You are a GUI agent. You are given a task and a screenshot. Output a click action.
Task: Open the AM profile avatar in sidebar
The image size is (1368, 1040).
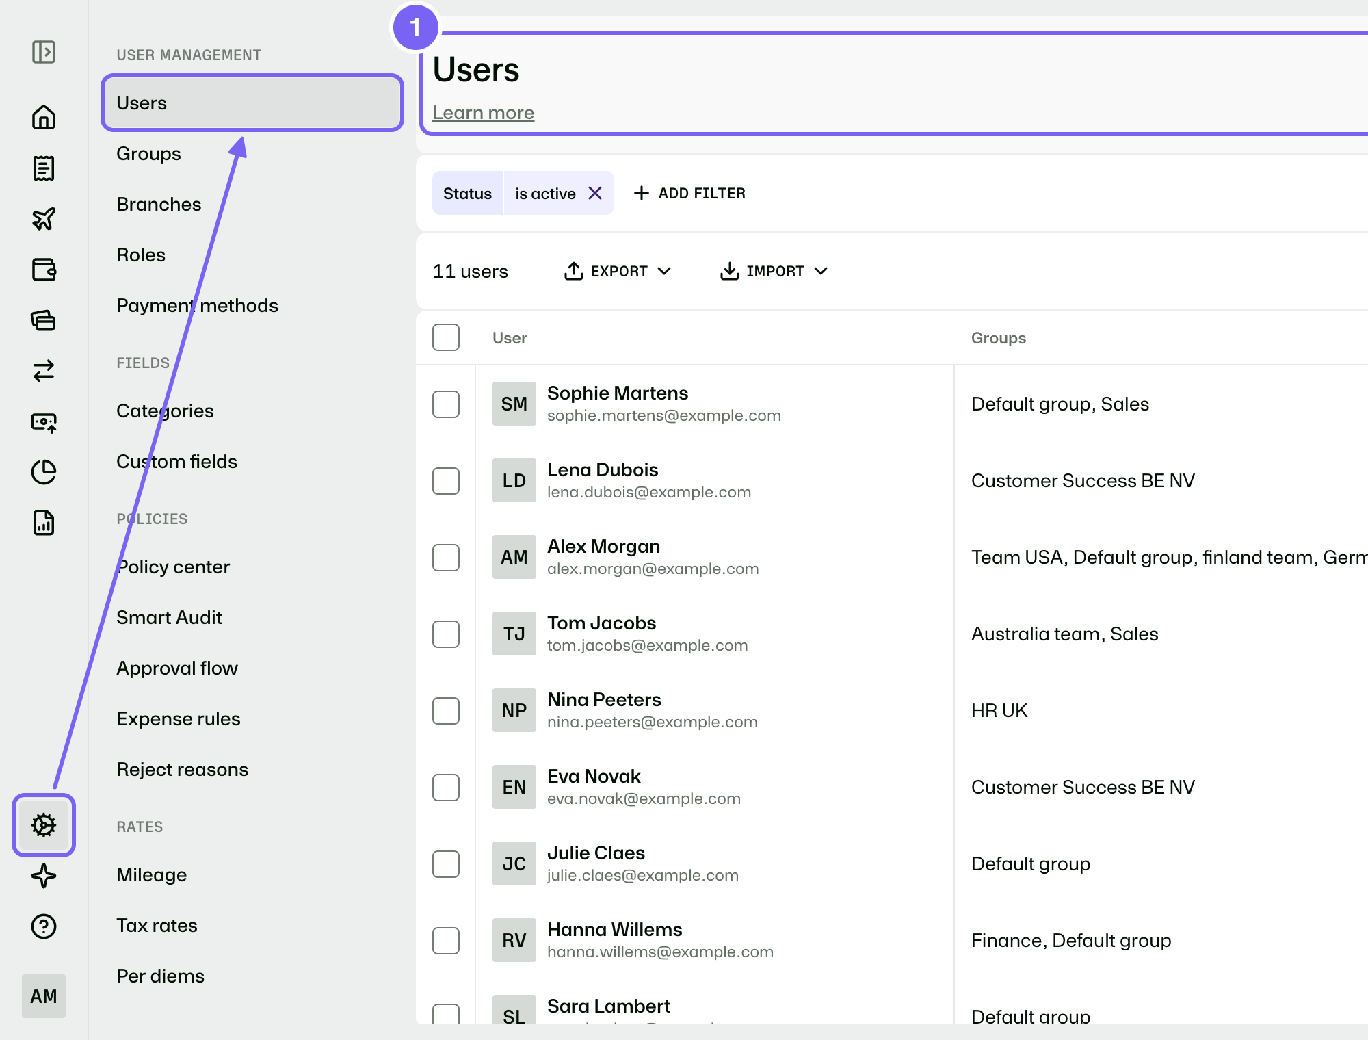tap(44, 996)
